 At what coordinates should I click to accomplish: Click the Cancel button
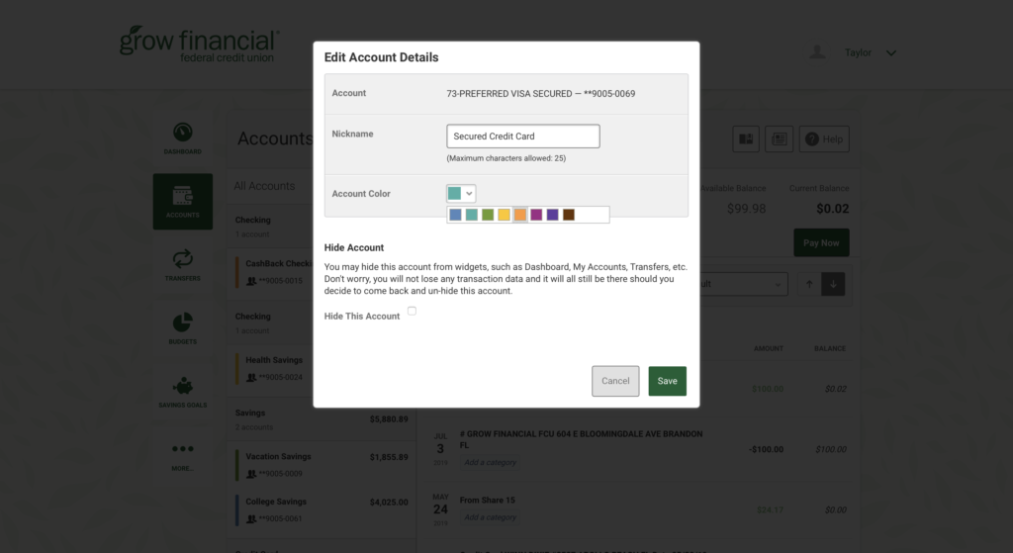(615, 381)
